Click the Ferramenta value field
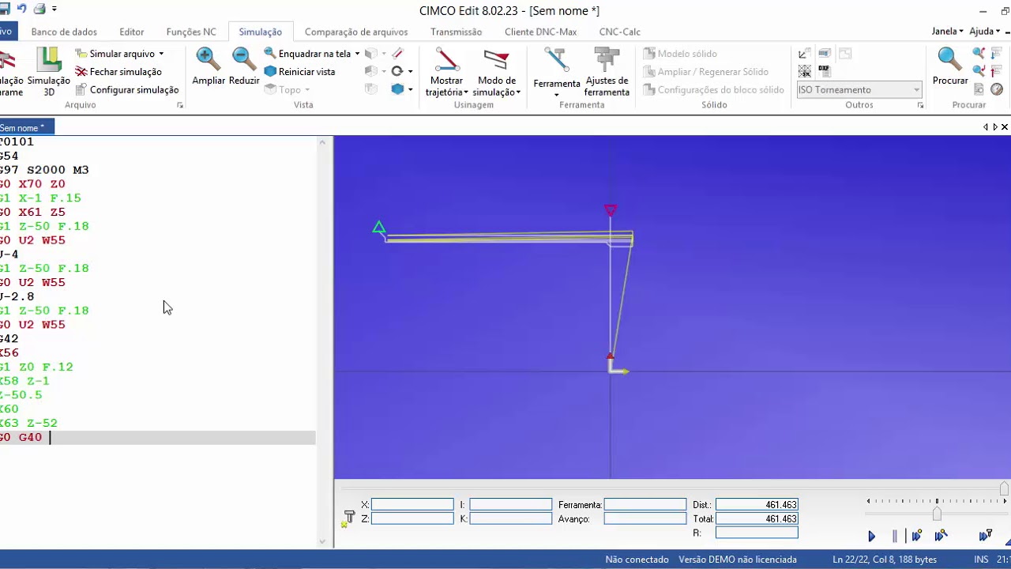1011x569 pixels. point(645,504)
